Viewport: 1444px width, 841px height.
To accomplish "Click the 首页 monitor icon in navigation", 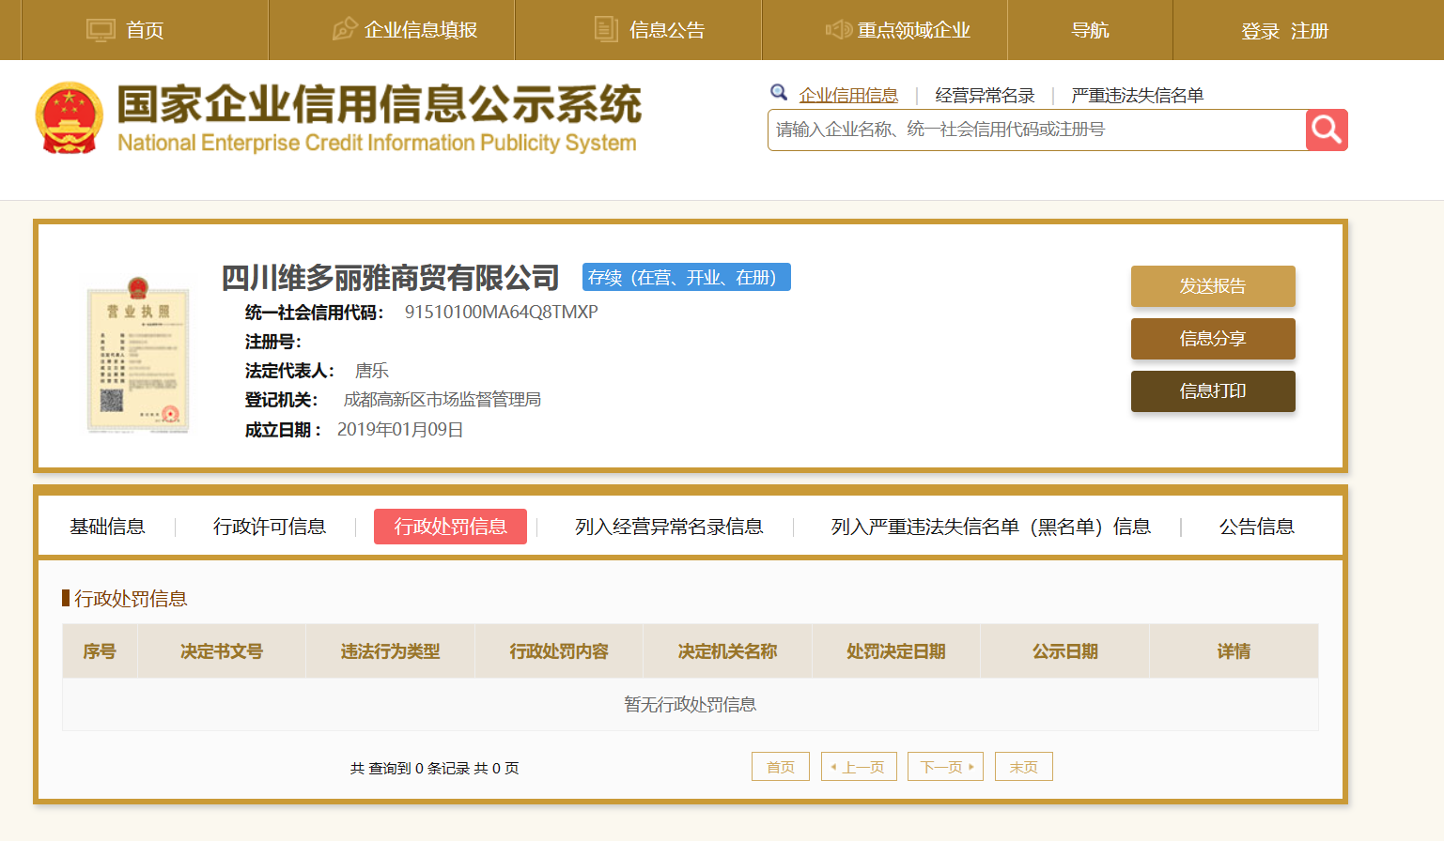I will (x=101, y=30).
